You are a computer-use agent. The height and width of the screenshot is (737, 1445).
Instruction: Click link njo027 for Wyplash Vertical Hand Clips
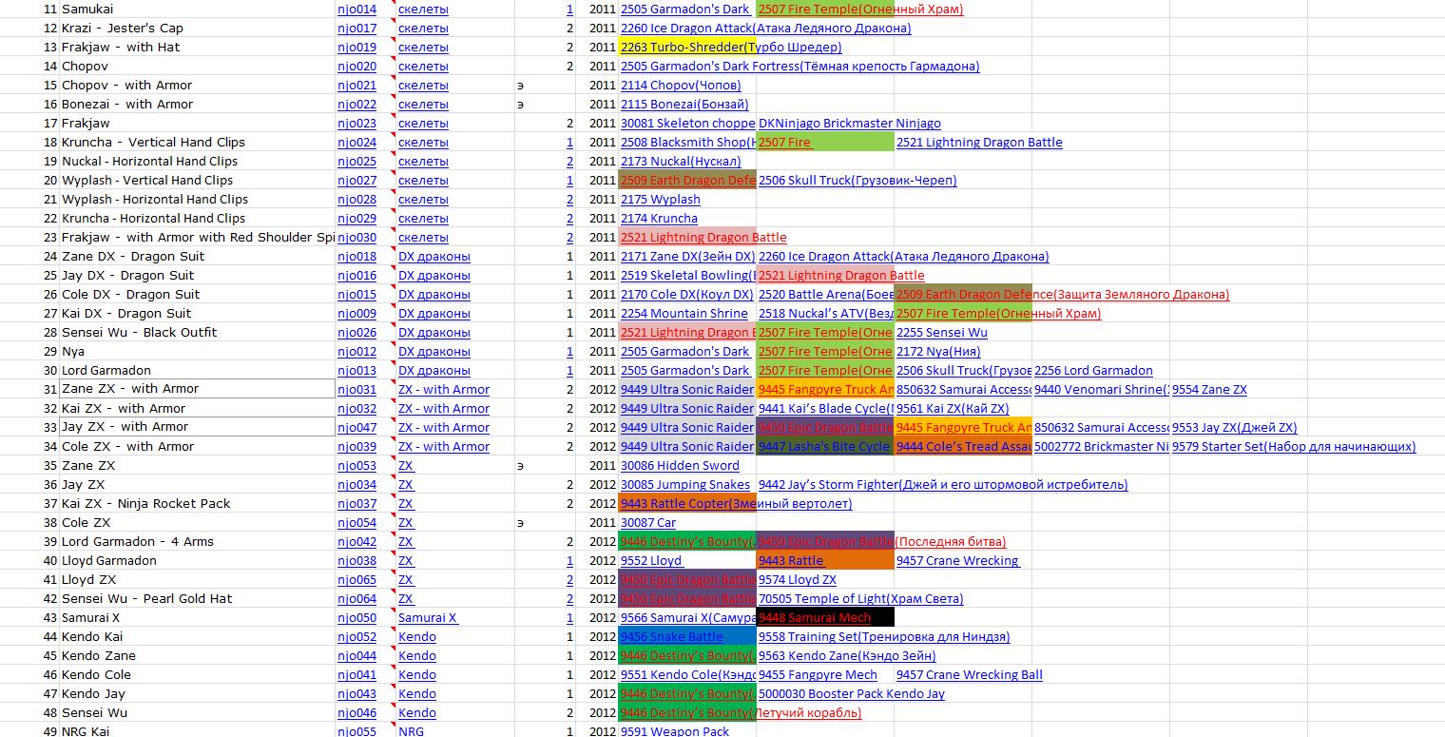(356, 181)
